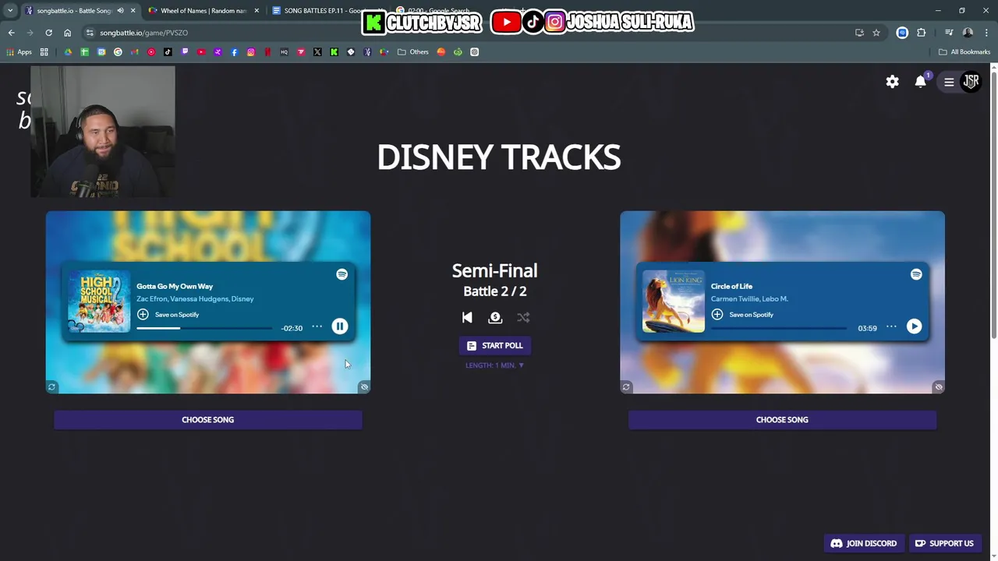The image size is (998, 561).
Task: Open Spotify logo on High School Musical player
Action: (342, 274)
